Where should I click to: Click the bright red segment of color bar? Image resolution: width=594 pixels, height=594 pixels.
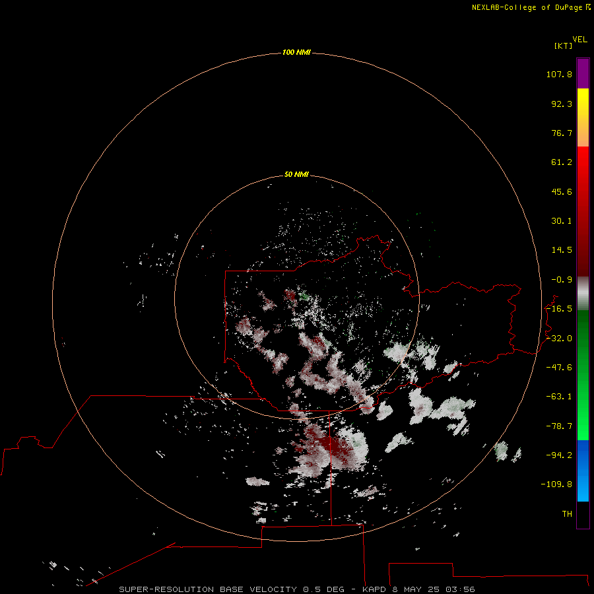(583, 211)
